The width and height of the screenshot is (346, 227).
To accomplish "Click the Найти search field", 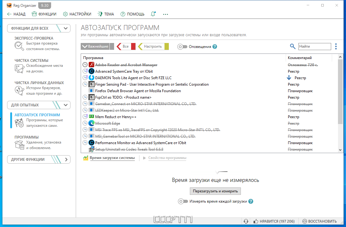I will click(315, 46).
